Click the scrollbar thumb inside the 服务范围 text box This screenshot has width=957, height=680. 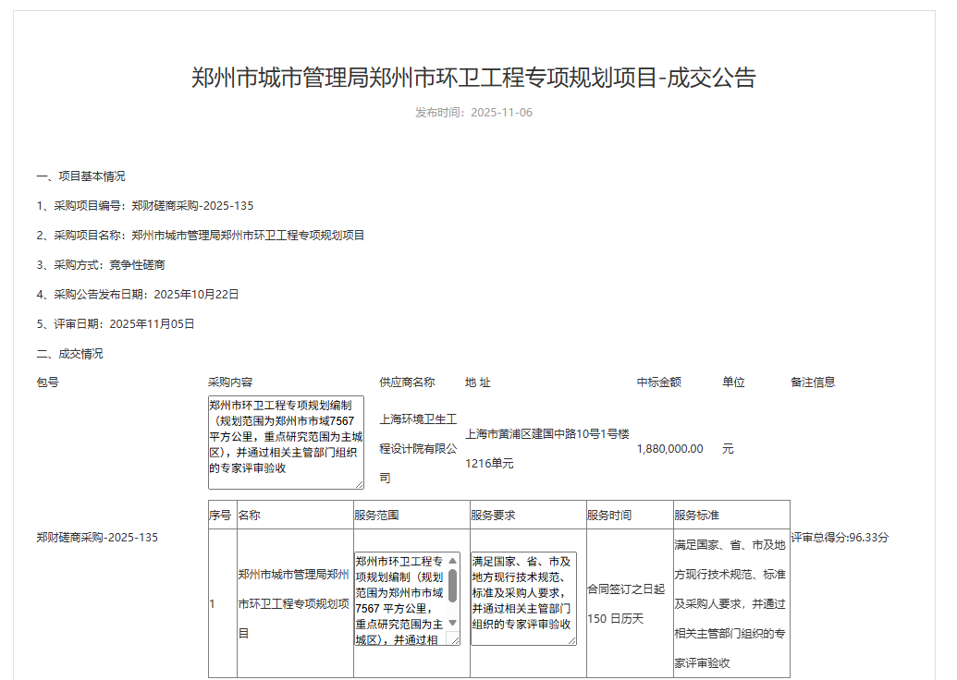tap(453, 585)
